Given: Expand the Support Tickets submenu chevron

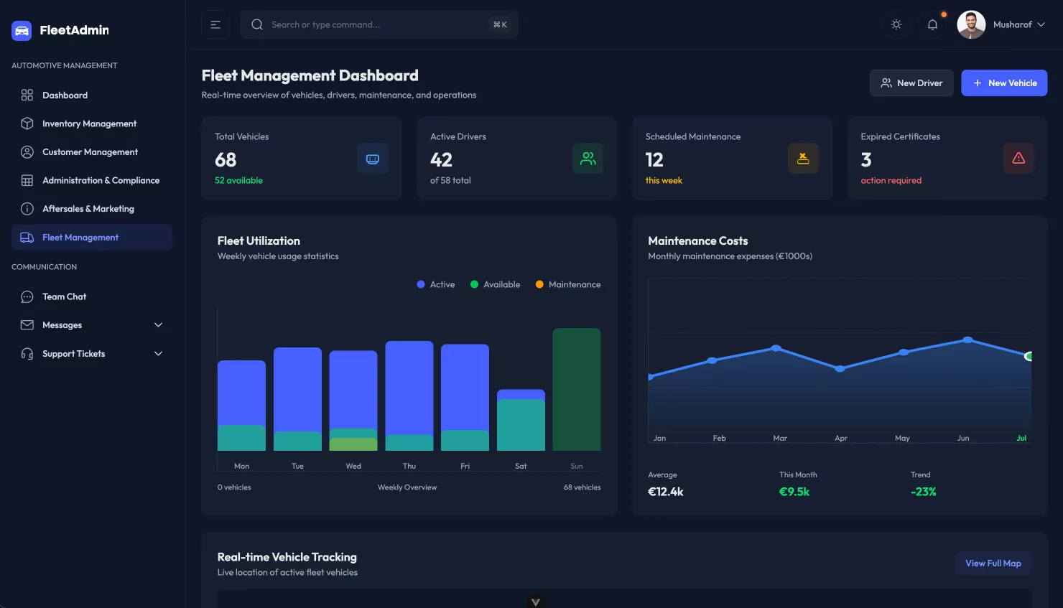Looking at the screenshot, I should point(159,354).
